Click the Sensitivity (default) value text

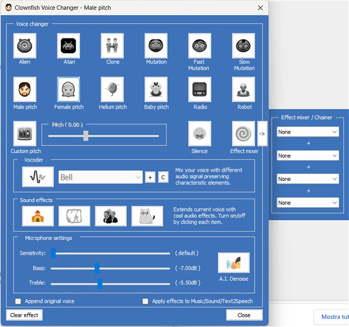click(x=186, y=253)
